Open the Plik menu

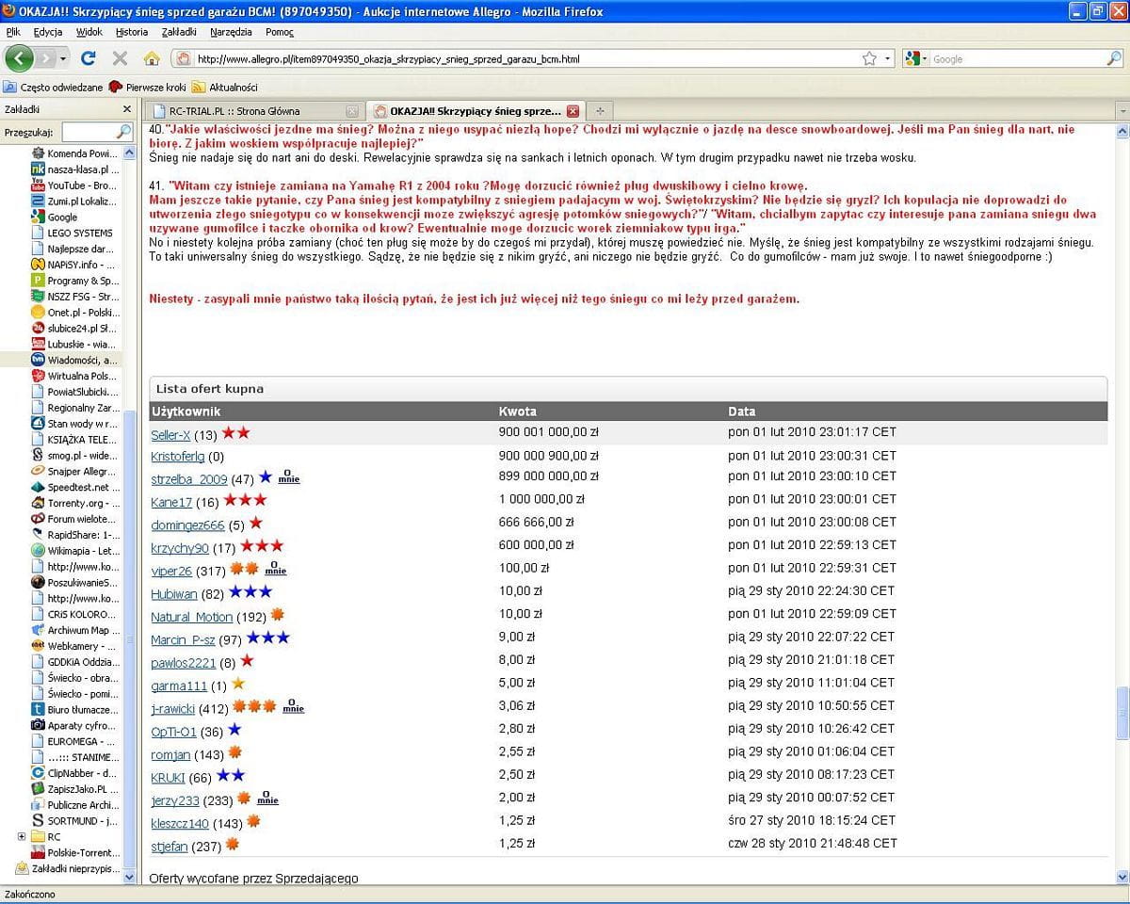pyautogui.click(x=13, y=32)
